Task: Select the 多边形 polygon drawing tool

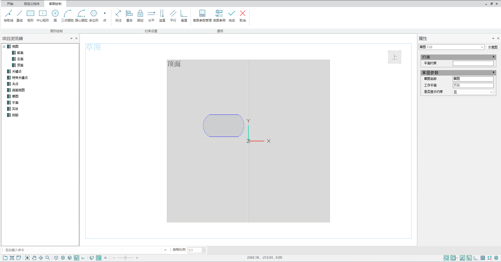Action: click(94, 16)
